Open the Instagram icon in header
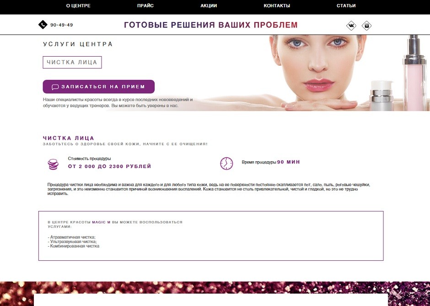The image size is (430, 306). click(367, 26)
